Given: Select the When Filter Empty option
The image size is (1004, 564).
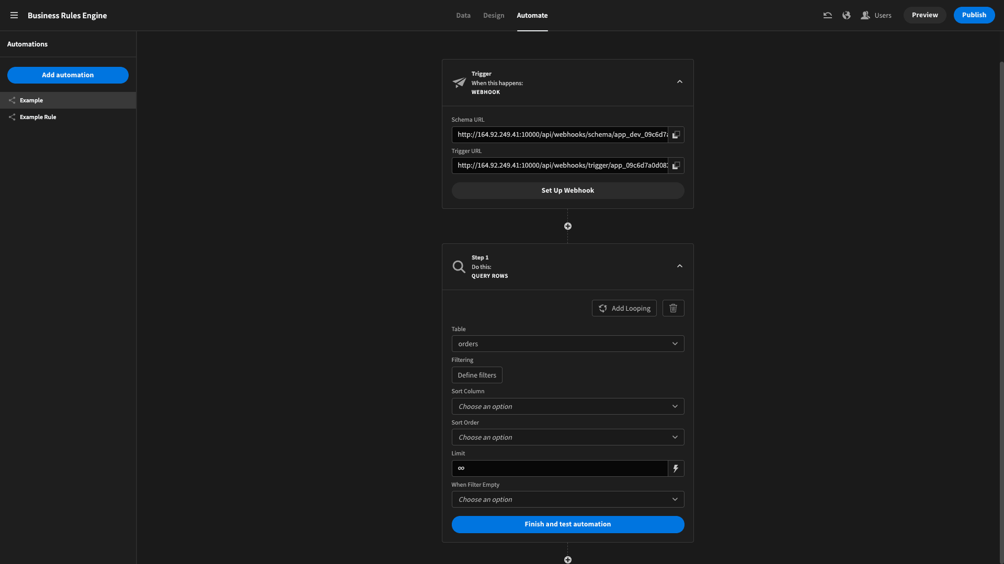Looking at the screenshot, I should [x=567, y=499].
